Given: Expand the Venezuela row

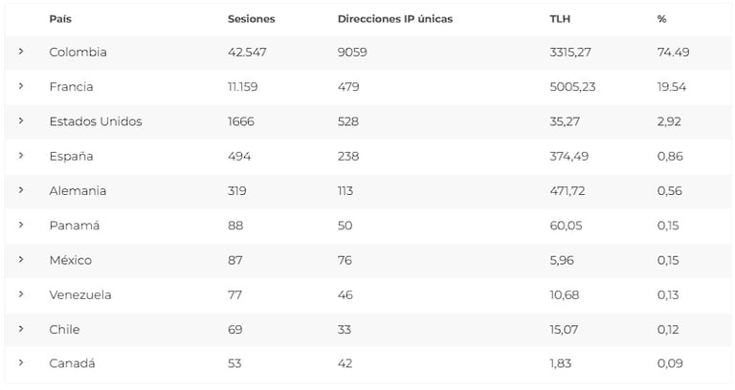Looking at the screenshot, I should click(21, 294).
